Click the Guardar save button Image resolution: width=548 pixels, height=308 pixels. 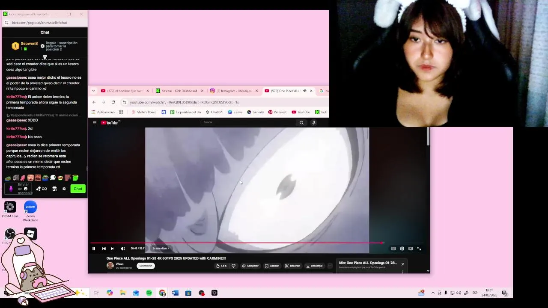271,266
